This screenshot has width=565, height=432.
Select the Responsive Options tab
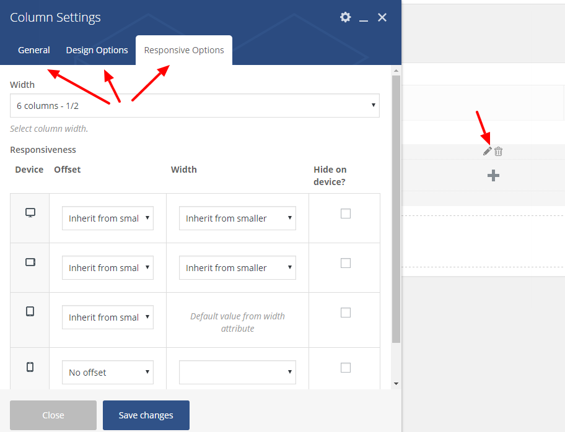tap(184, 50)
